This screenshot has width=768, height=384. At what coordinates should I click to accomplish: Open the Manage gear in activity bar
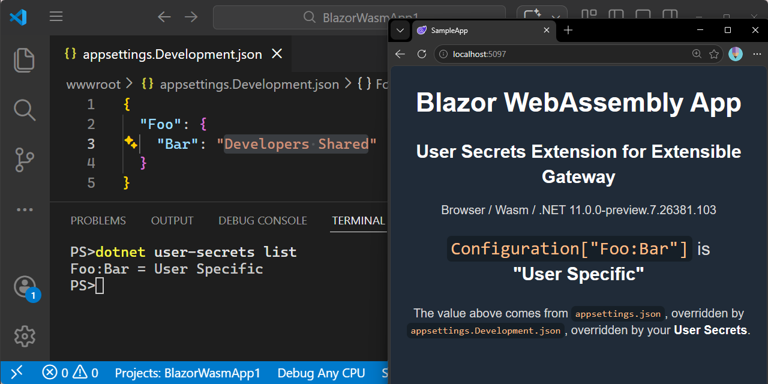24,336
